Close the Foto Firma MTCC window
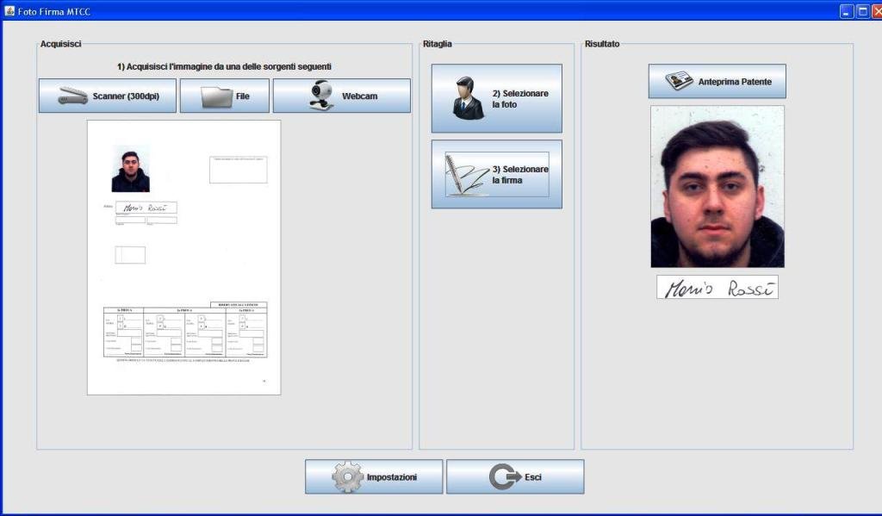The height and width of the screenshot is (516, 882). [875, 12]
